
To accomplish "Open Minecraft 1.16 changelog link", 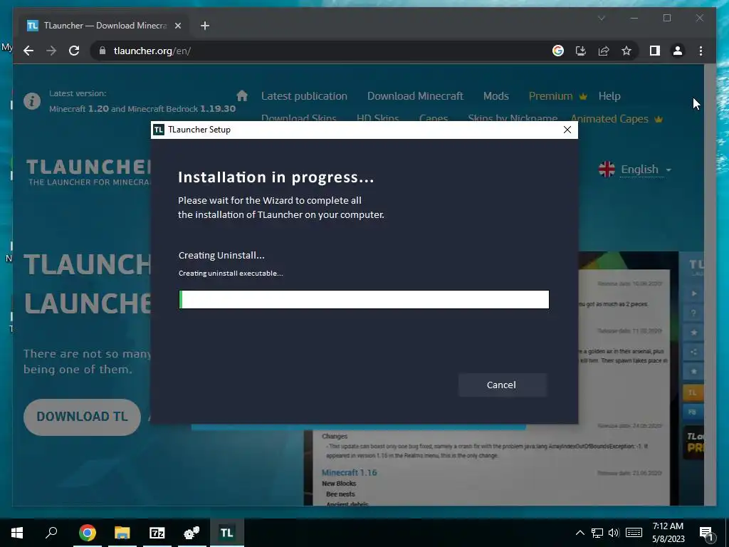I will pos(349,473).
